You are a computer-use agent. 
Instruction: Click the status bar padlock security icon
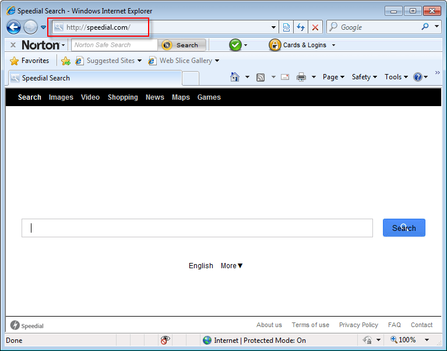[x=367, y=340]
